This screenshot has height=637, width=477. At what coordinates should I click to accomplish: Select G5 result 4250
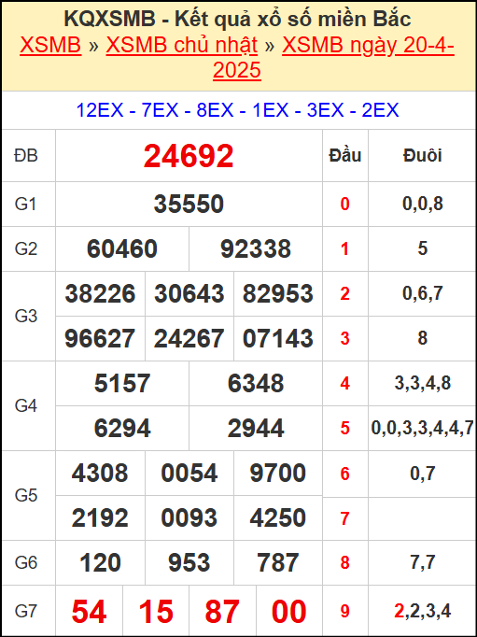[x=278, y=518]
